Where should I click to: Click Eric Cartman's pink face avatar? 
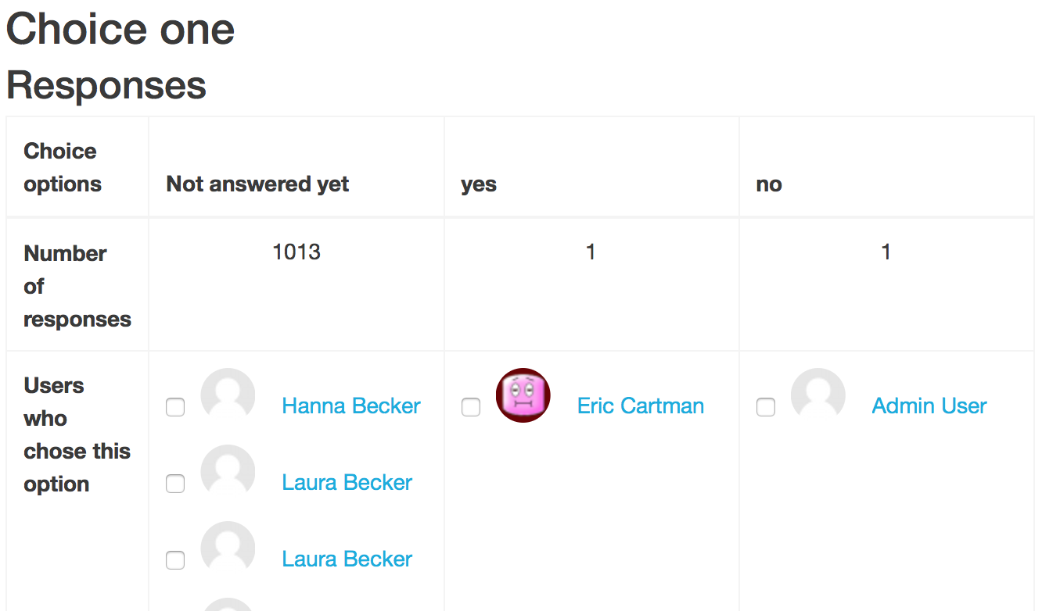click(523, 395)
